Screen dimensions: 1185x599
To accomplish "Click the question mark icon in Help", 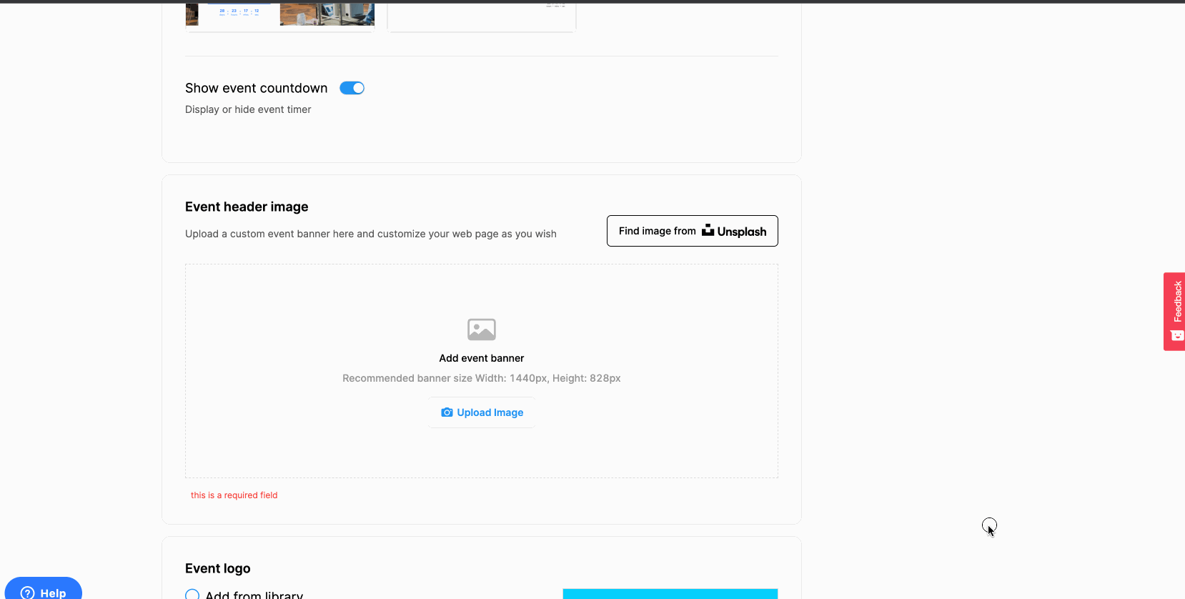I will coord(28,593).
